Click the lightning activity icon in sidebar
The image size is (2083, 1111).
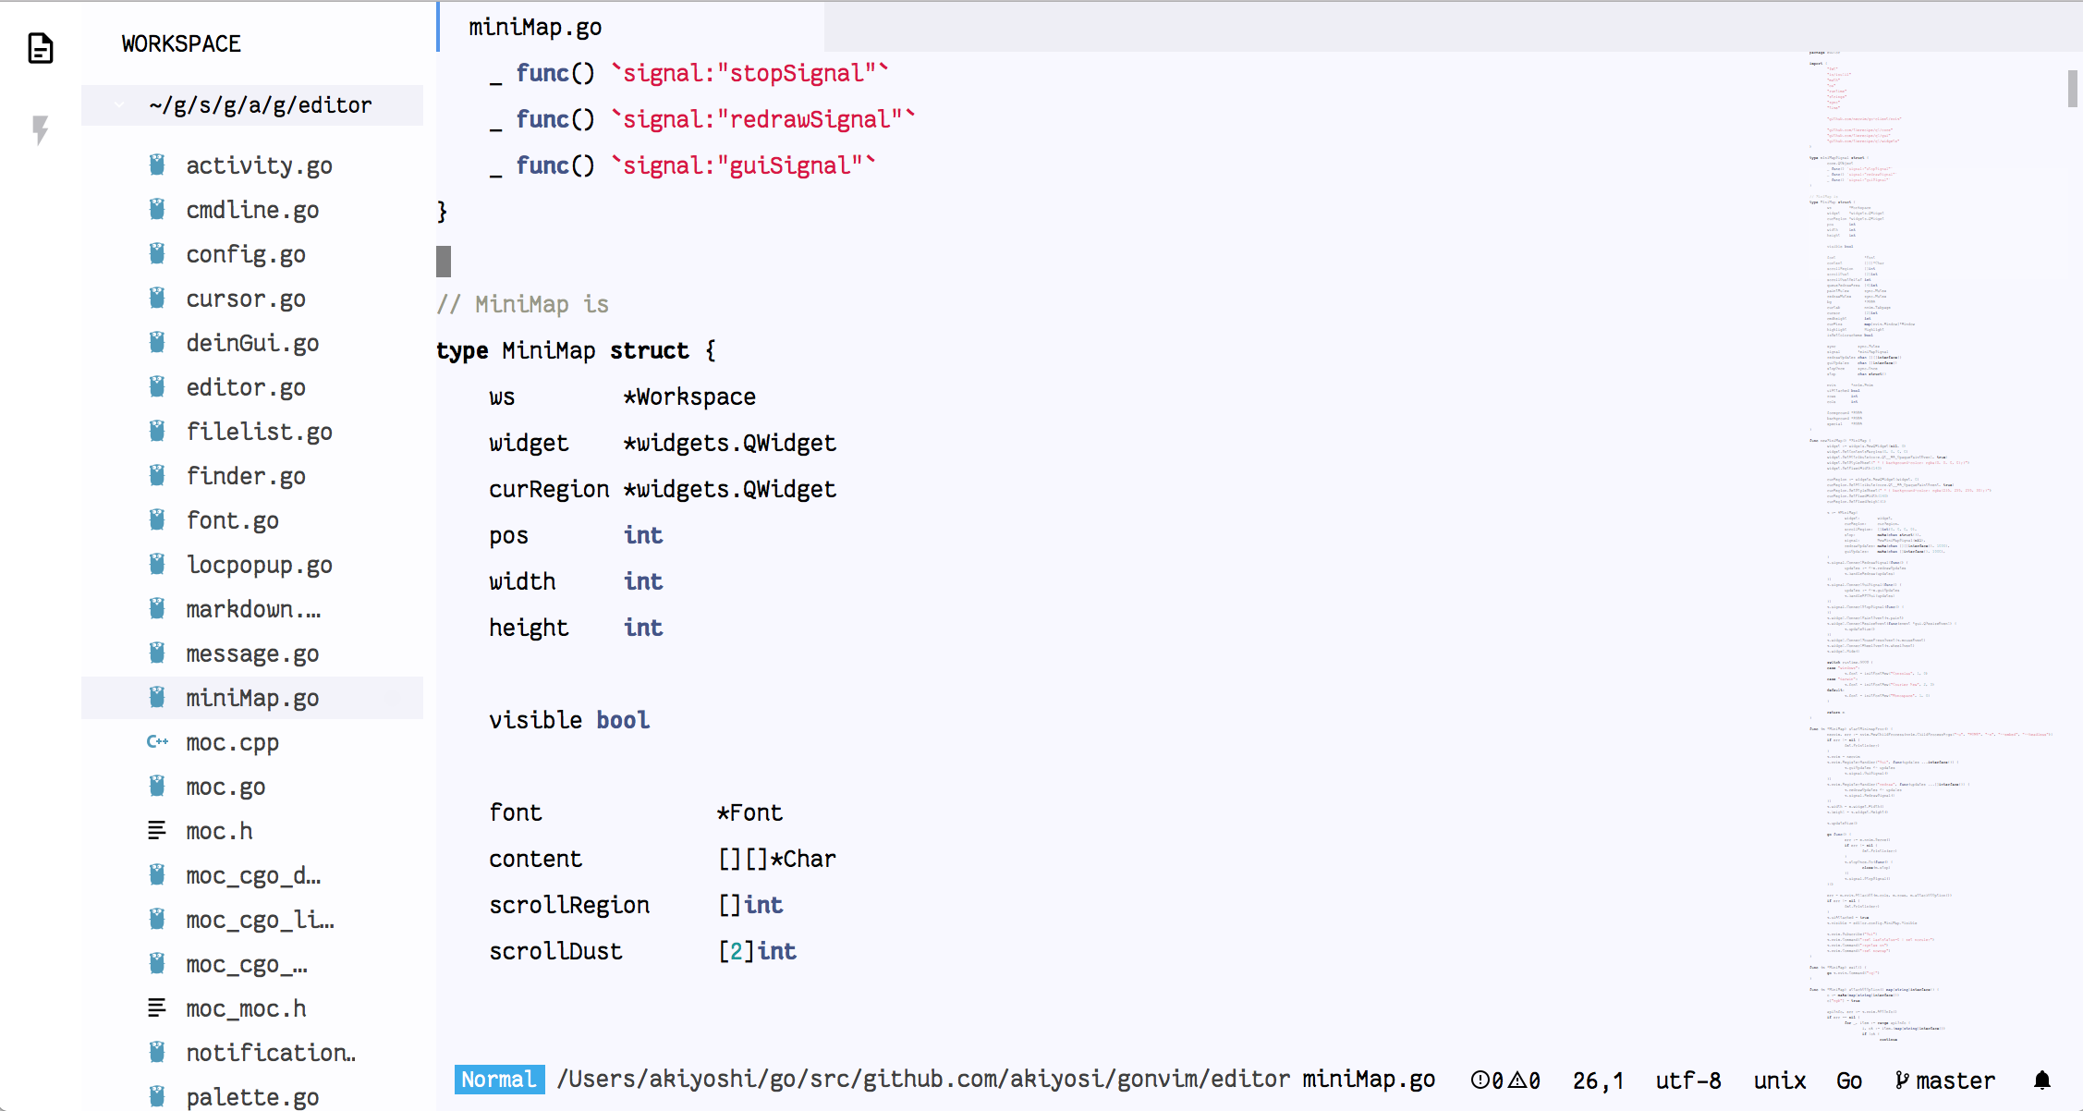[x=39, y=131]
